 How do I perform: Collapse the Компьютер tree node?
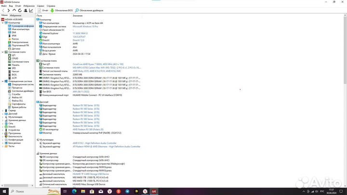[3, 23]
